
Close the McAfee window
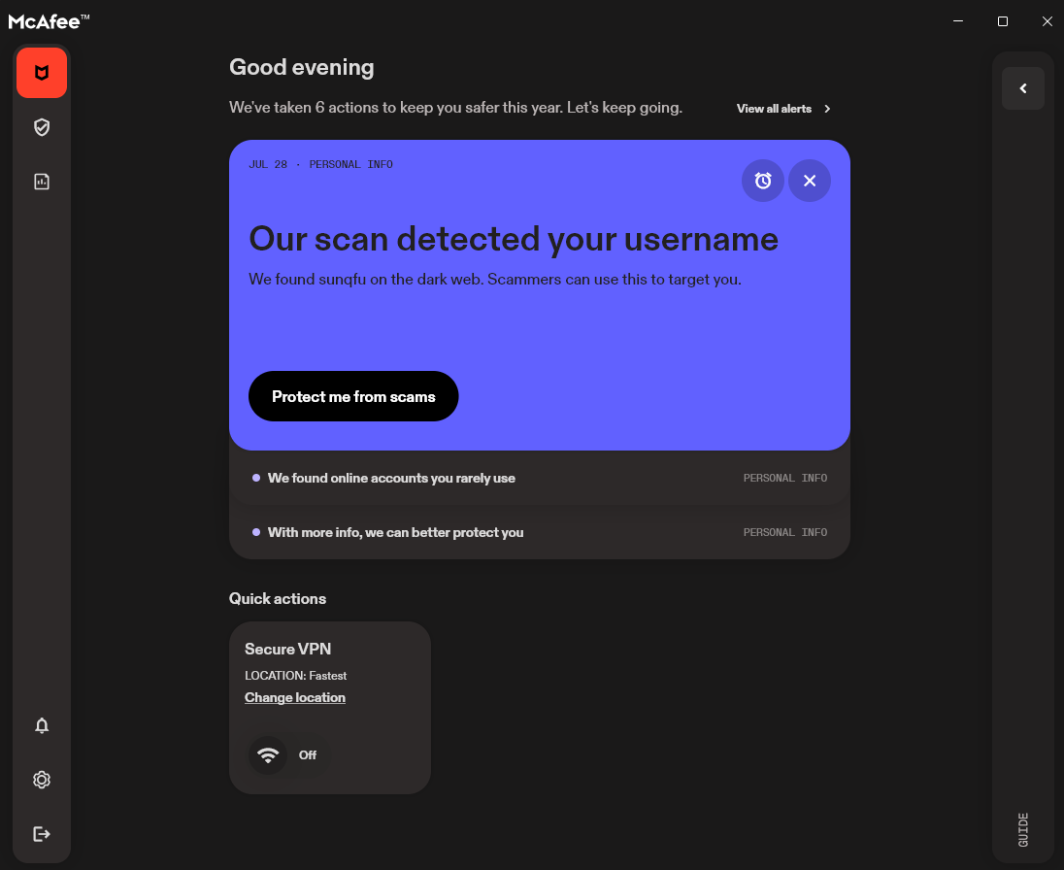pos(1047,21)
